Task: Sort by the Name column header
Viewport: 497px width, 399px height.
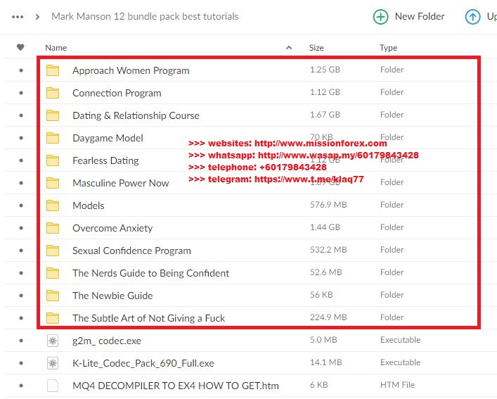Action: (56, 48)
